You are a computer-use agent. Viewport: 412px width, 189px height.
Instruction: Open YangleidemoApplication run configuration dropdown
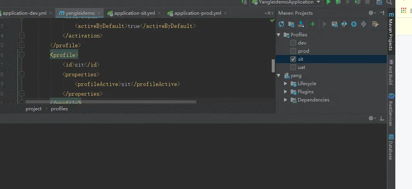[x=286, y=2]
